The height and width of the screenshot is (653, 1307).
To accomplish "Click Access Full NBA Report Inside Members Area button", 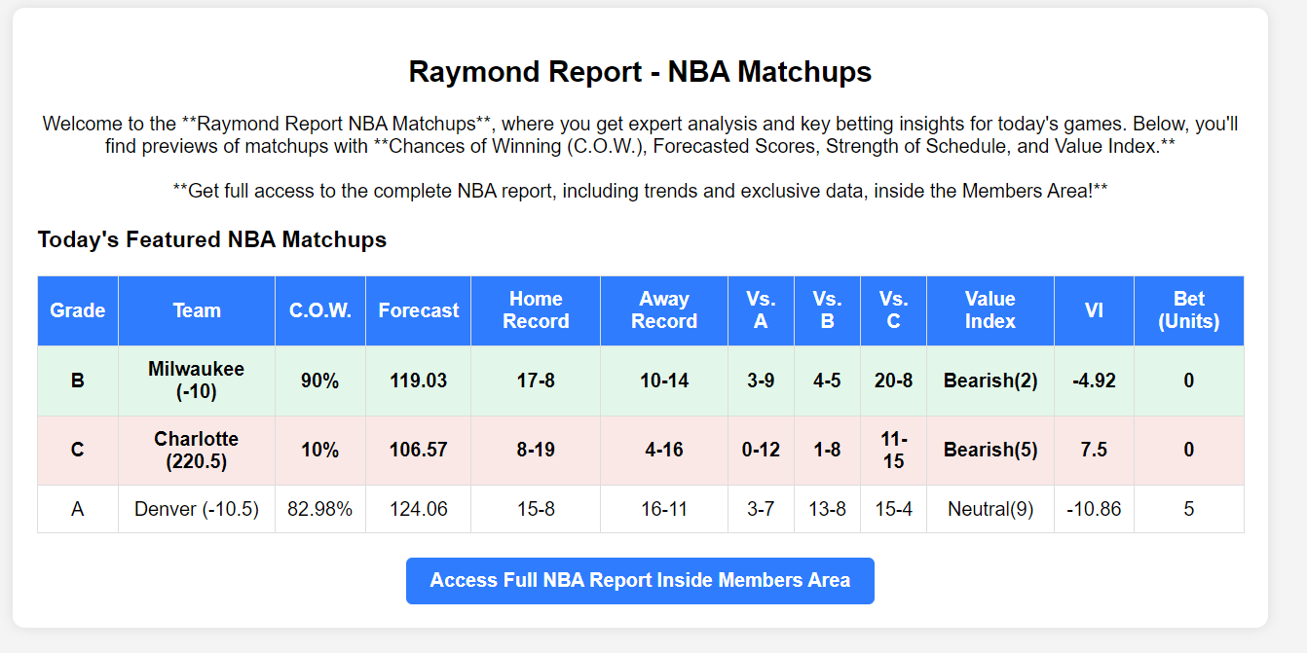I will point(640,580).
